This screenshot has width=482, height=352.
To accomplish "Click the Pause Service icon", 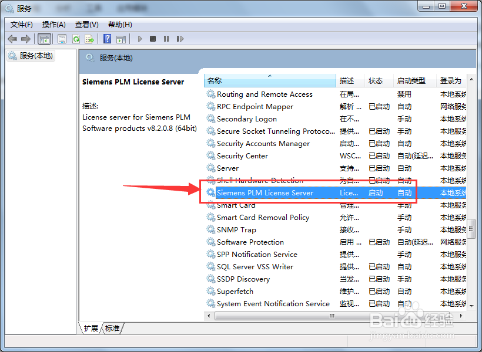I will tap(166, 39).
